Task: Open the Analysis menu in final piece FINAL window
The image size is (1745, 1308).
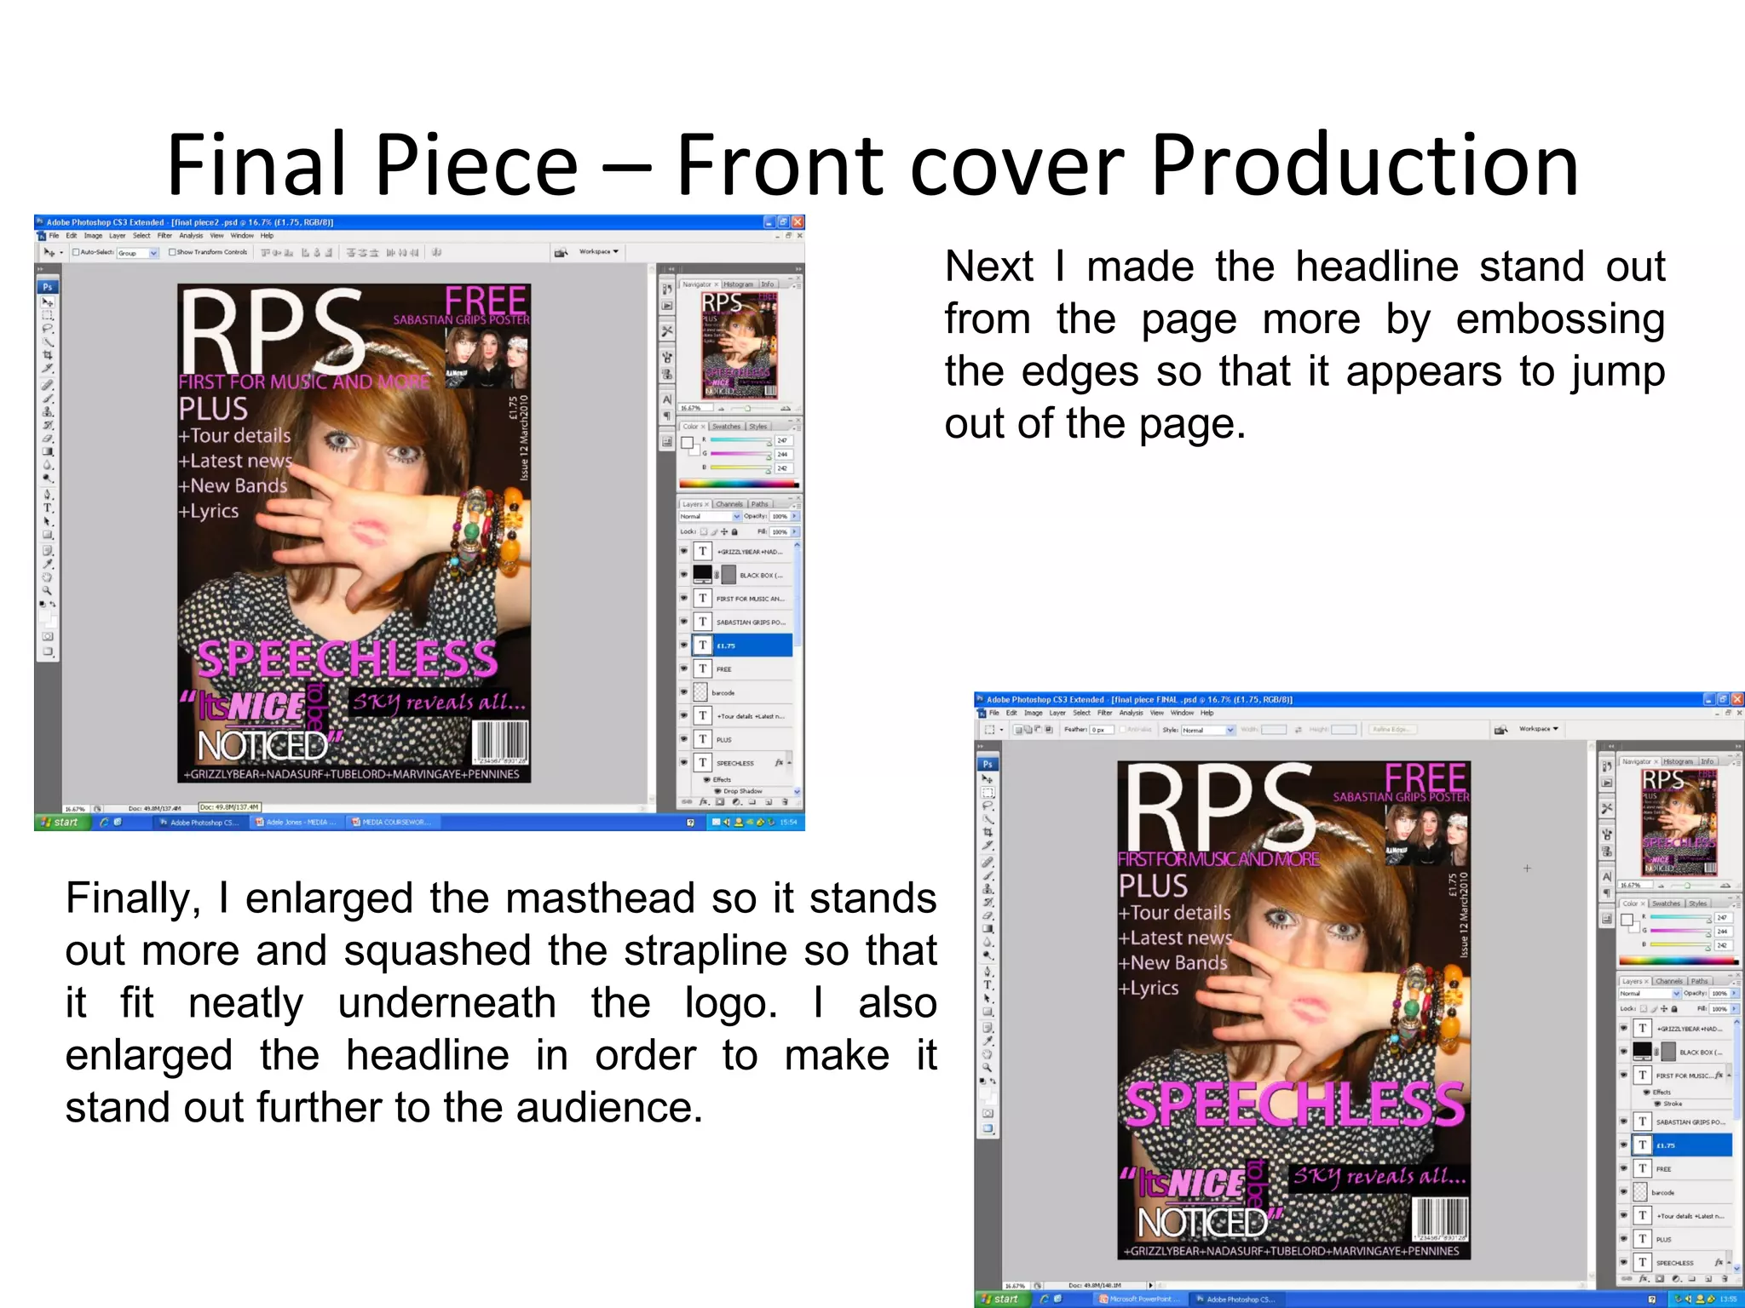Action: [x=1131, y=713]
